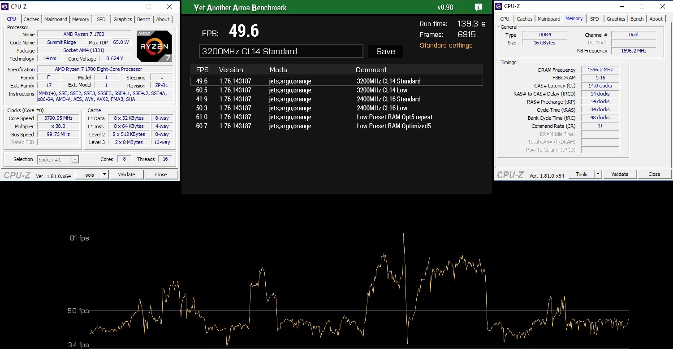Viewport: 673px width, 349px height.
Task: Open Mainboard tab in right CPU-Z window
Action: 549,19
